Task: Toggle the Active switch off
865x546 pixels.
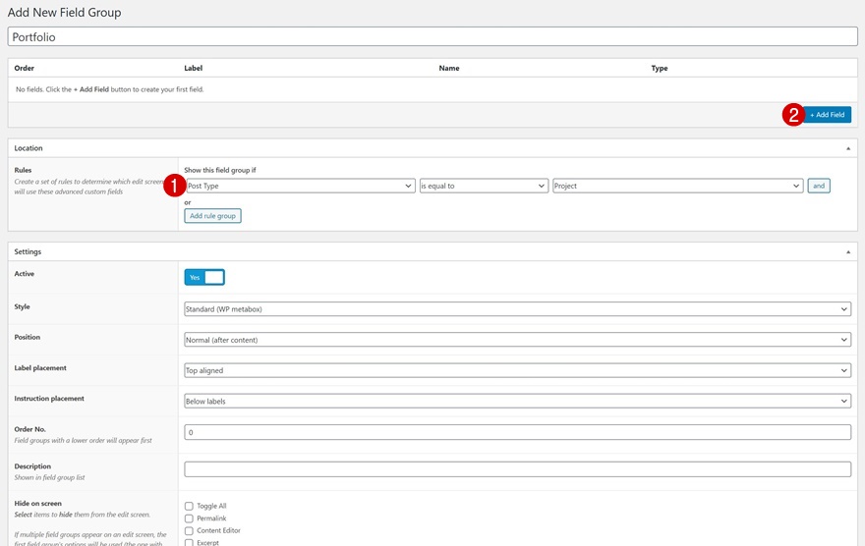Action: 204,278
